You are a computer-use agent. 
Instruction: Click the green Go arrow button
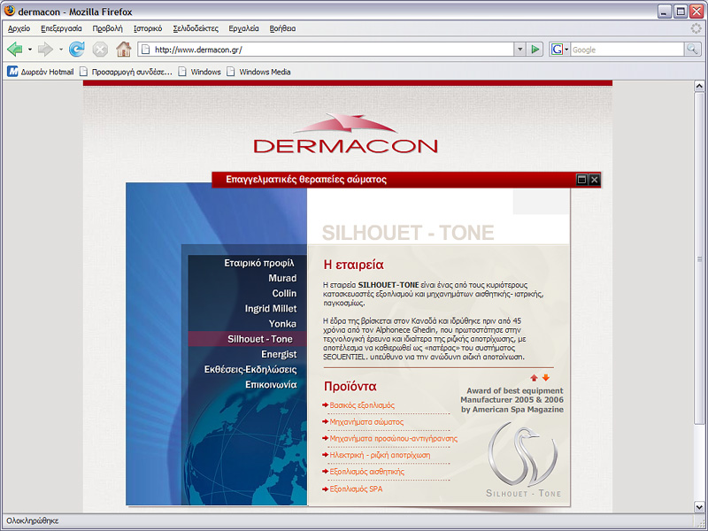point(535,50)
